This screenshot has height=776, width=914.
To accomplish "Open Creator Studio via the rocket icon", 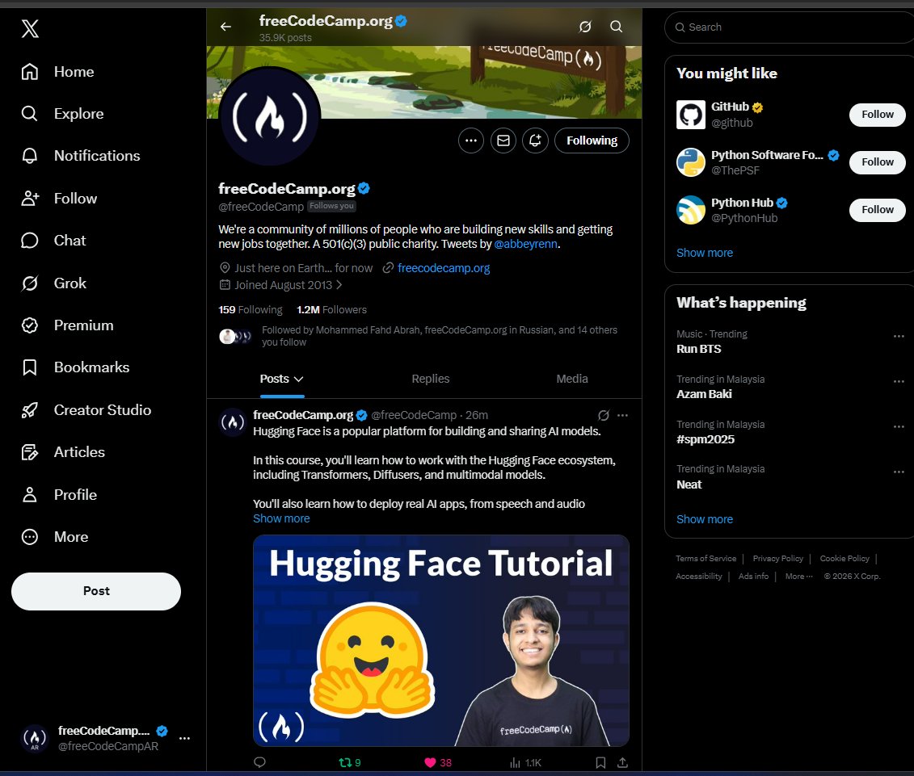I will [x=30, y=410].
